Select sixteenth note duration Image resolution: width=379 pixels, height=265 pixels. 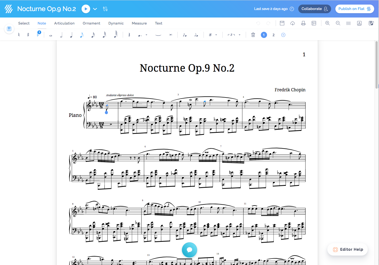(93, 35)
